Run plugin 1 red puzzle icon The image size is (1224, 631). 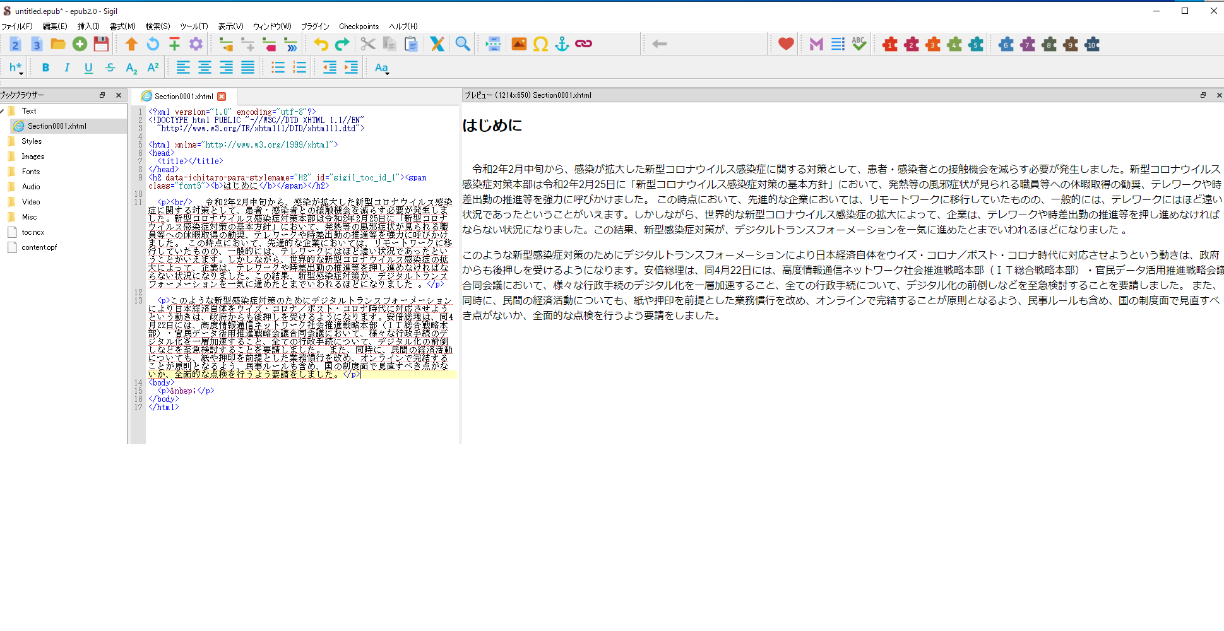[x=890, y=44]
